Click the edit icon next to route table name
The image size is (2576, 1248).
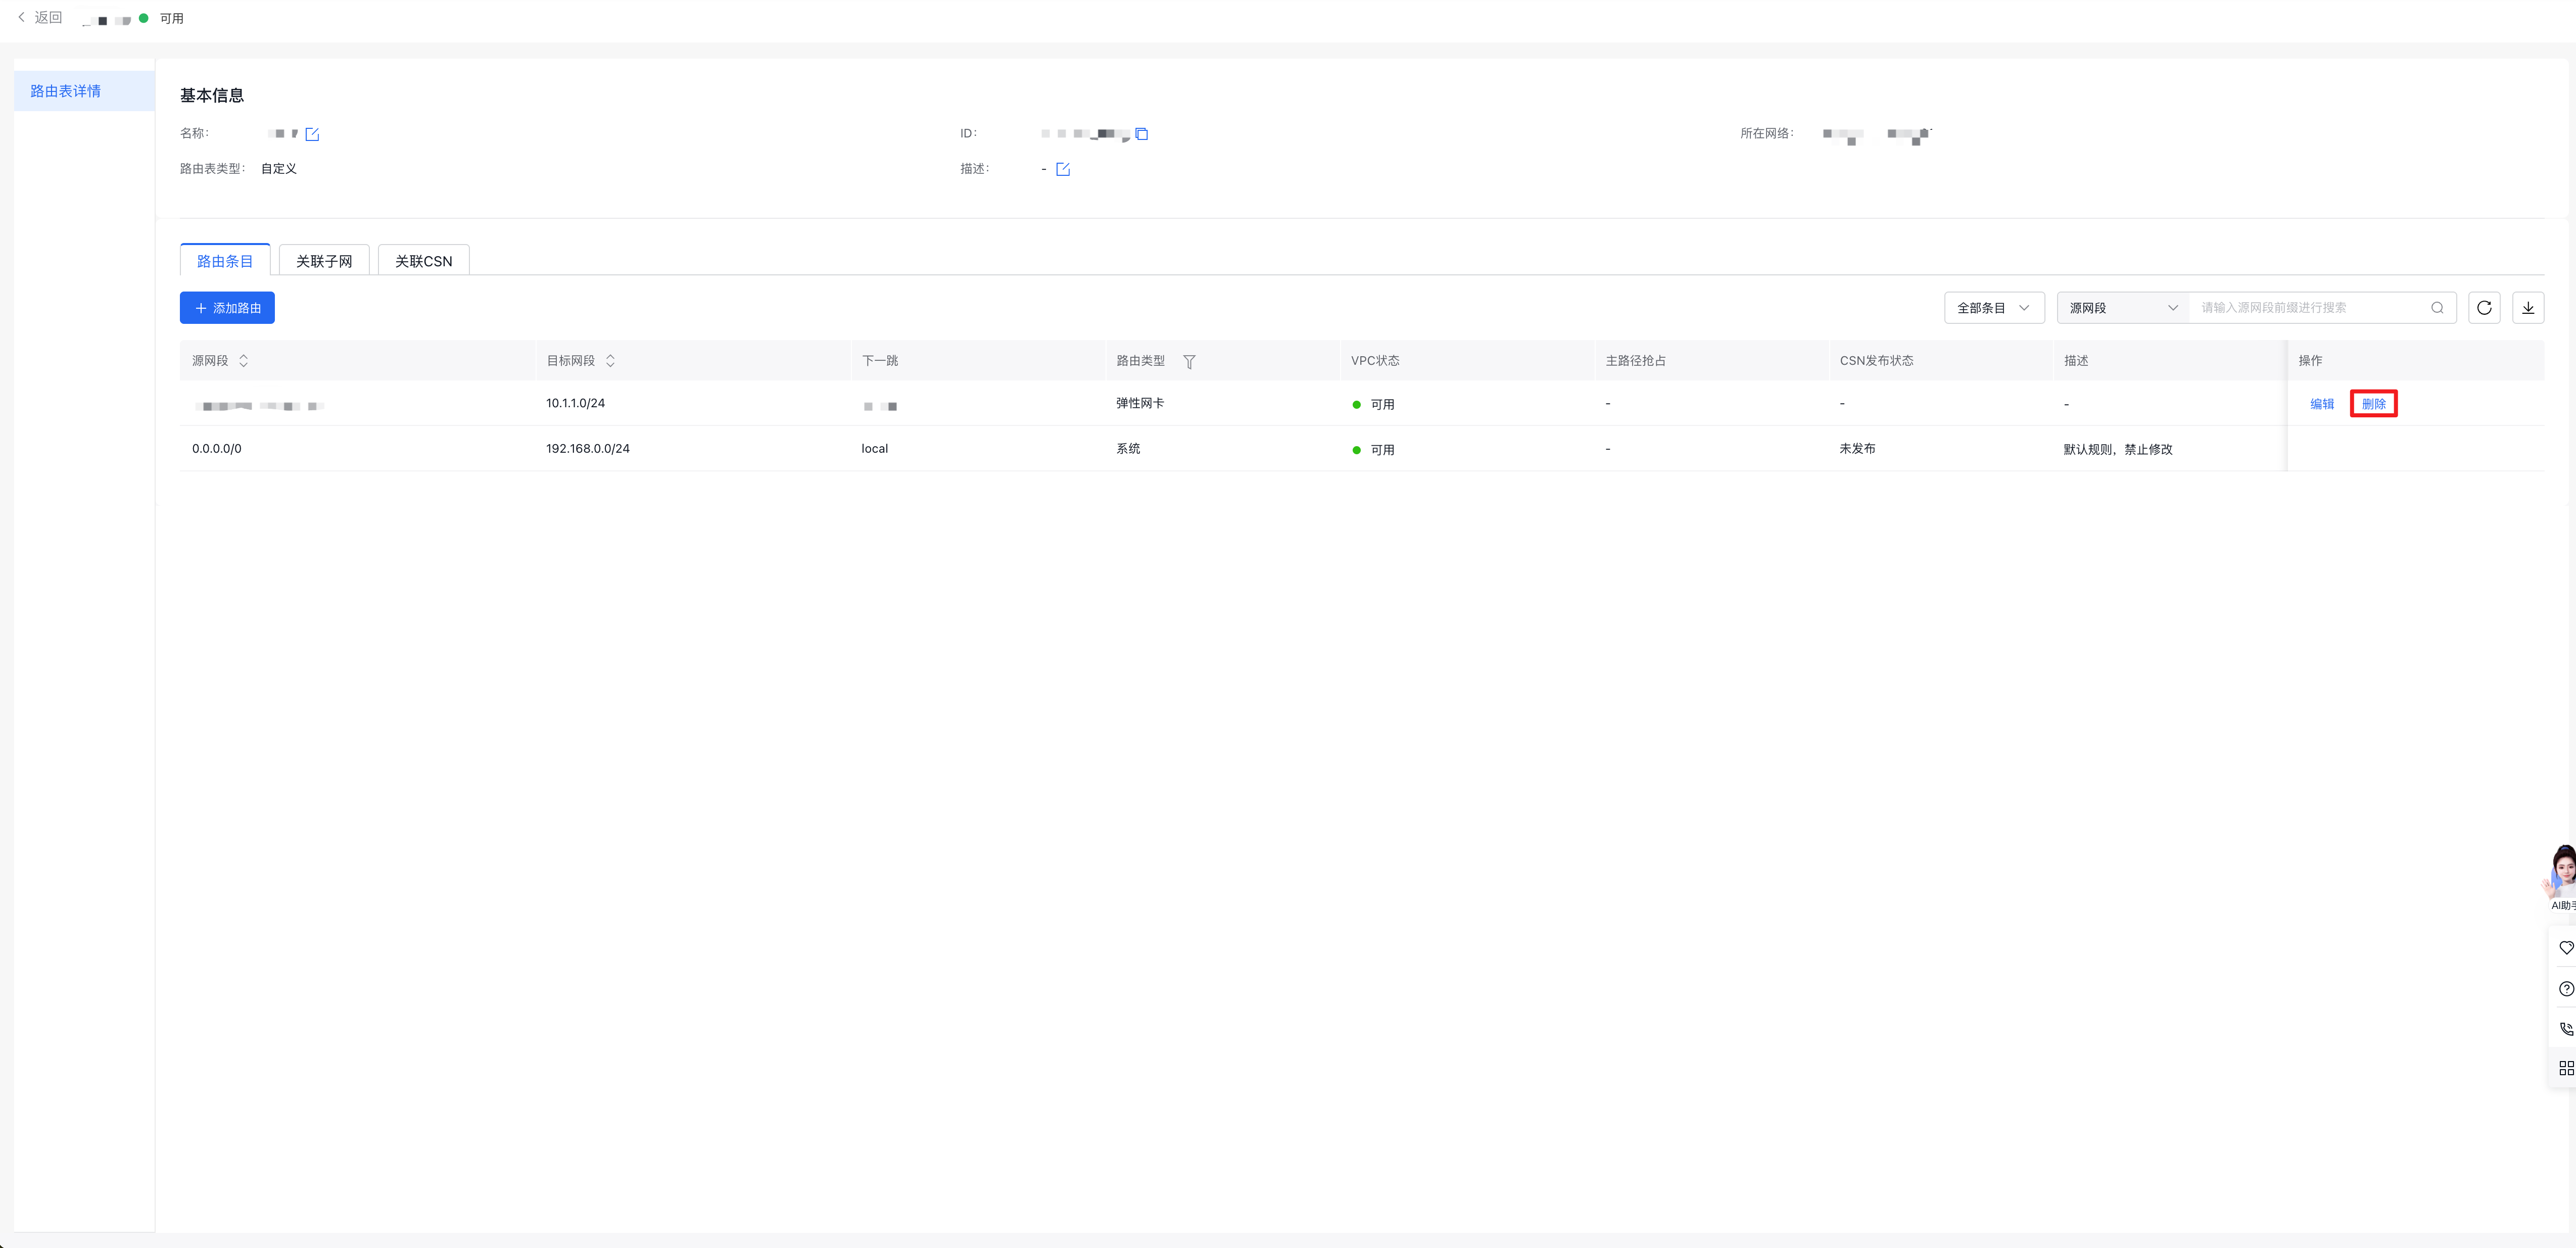tap(312, 134)
